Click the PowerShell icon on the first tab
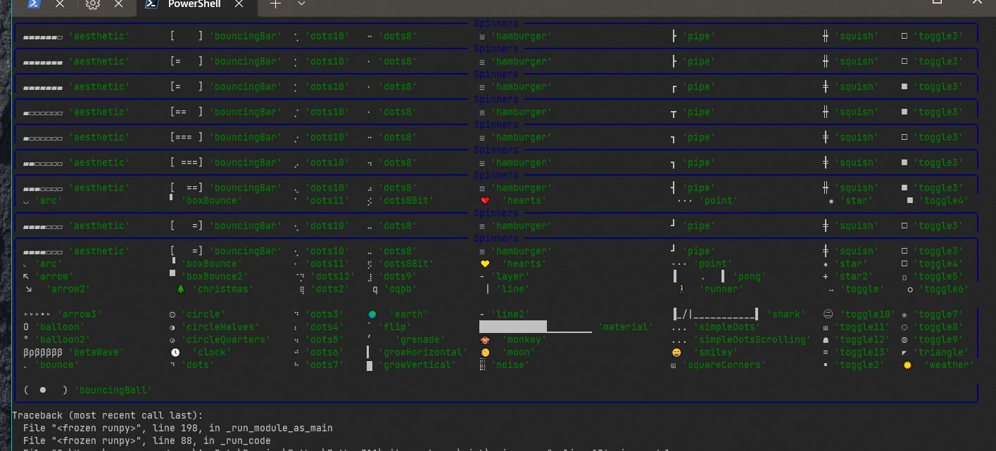This screenshot has width=996, height=451. [x=34, y=4]
